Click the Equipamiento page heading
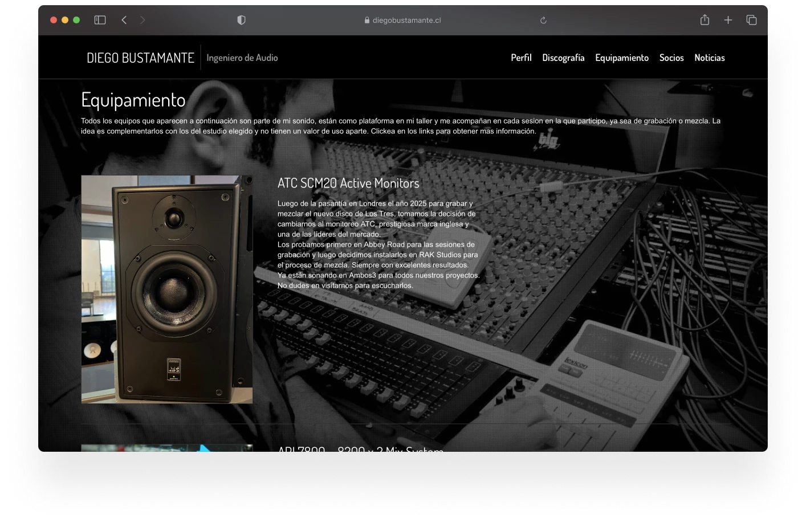806x523 pixels. [x=133, y=100]
